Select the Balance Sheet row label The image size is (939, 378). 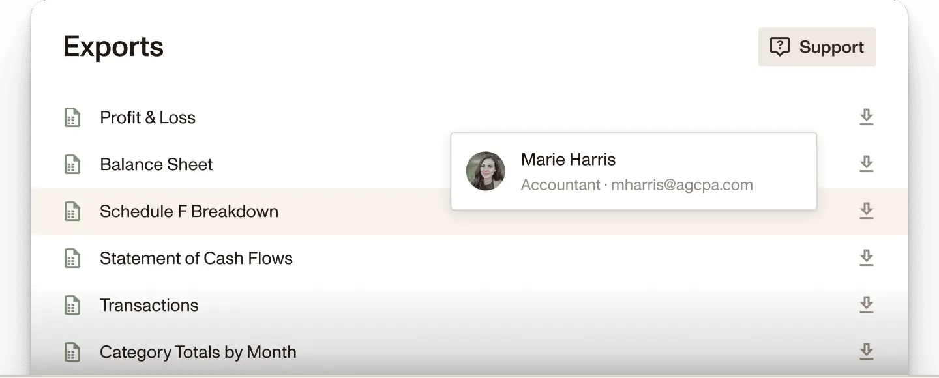click(x=156, y=164)
